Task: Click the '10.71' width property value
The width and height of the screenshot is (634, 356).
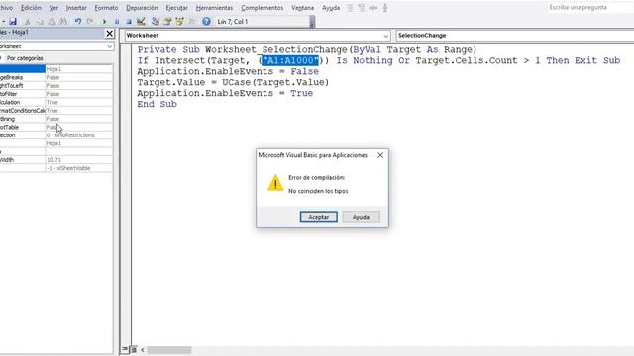Action: point(79,160)
